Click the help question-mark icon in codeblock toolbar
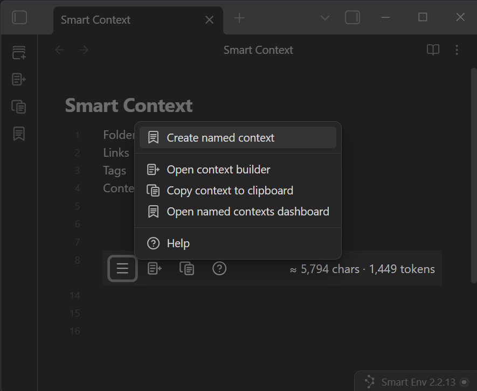The width and height of the screenshot is (477, 391). [x=219, y=268]
